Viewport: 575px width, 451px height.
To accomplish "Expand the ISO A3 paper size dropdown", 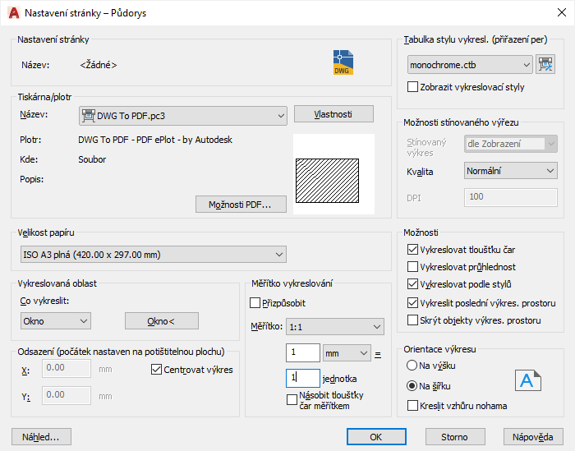I will [154, 255].
